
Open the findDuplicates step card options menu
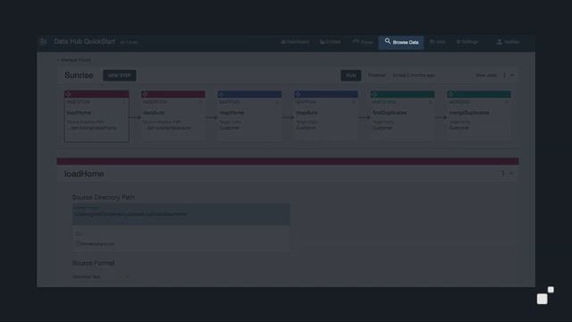[x=431, y=102]
